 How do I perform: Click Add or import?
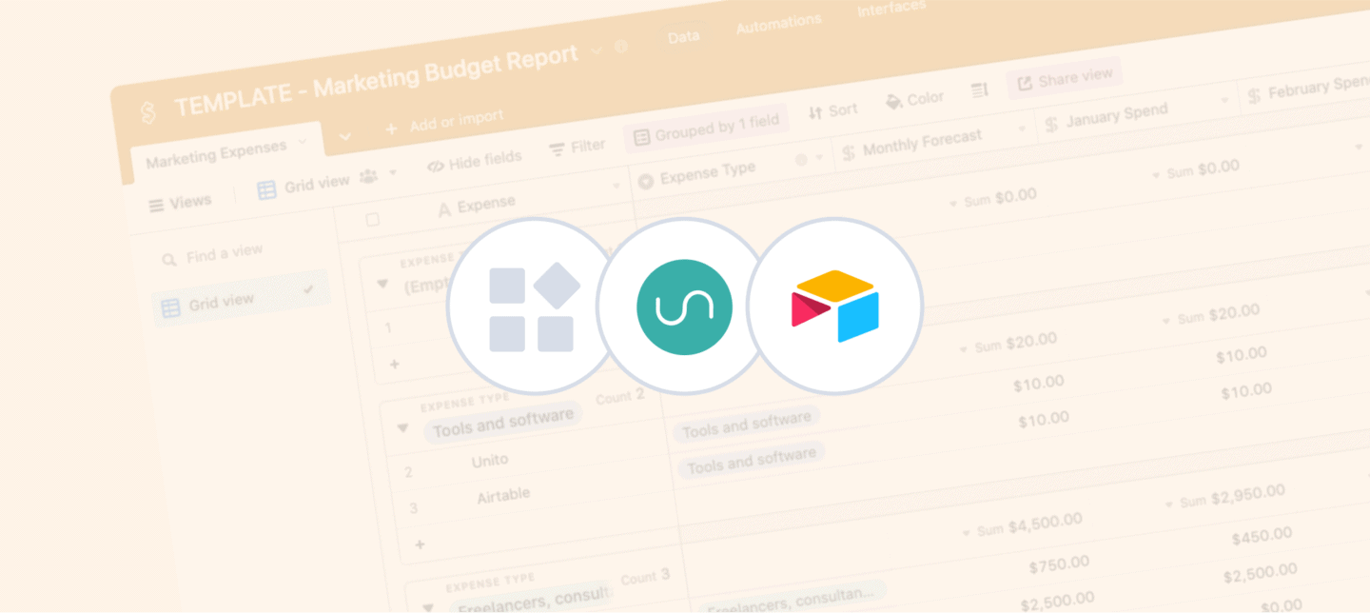(444, 123)
